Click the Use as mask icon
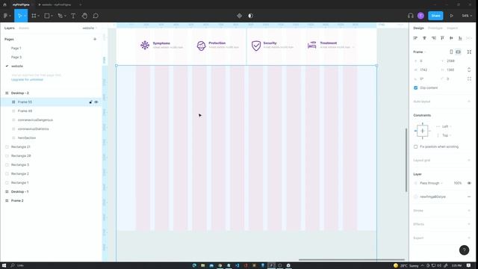Image resolution: width=478 pixels, height=269 pixels. [251, 16]
